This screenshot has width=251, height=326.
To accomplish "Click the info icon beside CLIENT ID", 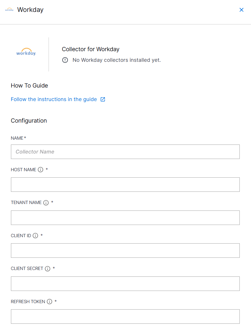I will click(35, 236).
